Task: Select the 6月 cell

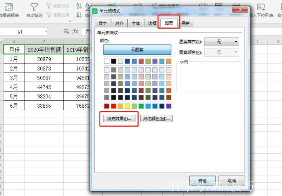Action: click(14, 106)
